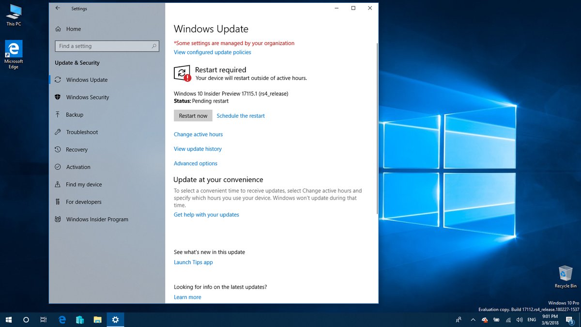Click the Activation icon
This screenshot has width=581, height=327.
[58, 167]
